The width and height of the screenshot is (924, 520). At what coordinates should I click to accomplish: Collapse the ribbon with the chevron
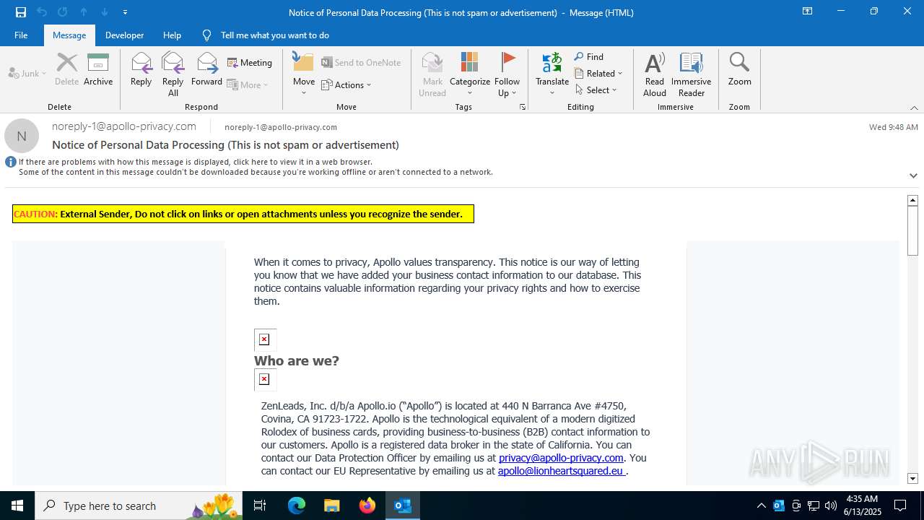click(914, 108)
